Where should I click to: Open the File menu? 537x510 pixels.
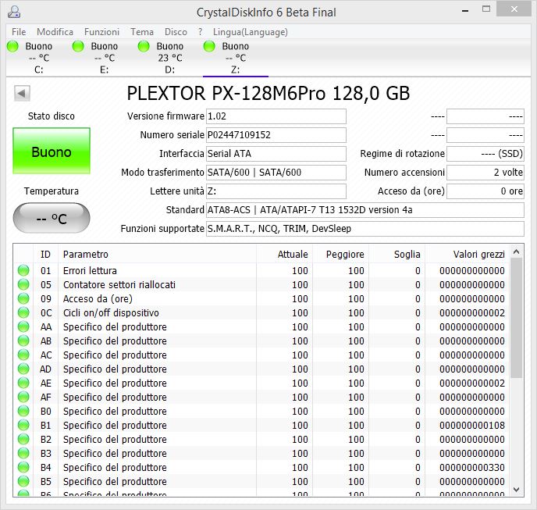pyautogui.click(x=19, y=32)
